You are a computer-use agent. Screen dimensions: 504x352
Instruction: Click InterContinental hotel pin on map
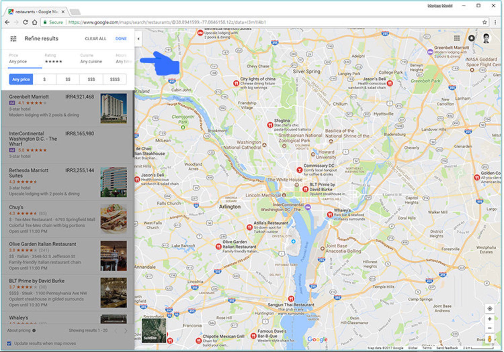pos(308,207)
